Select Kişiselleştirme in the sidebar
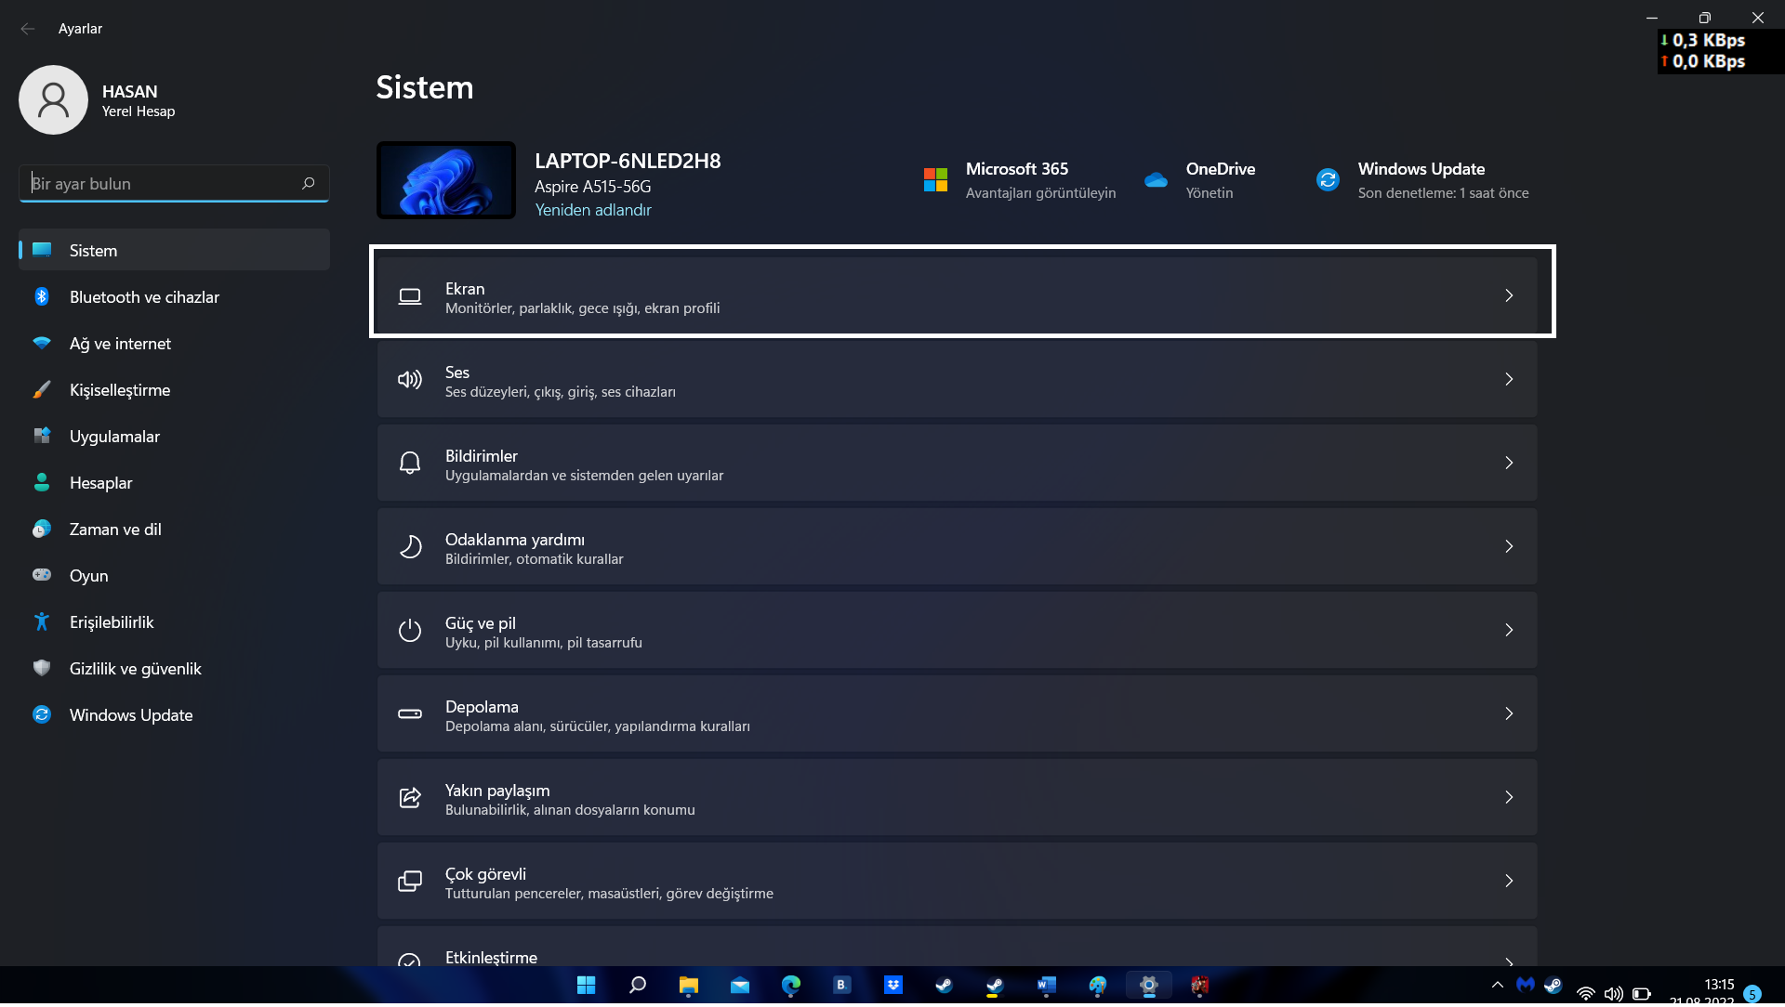The image size is (1785, 1007). coord(120,390)
